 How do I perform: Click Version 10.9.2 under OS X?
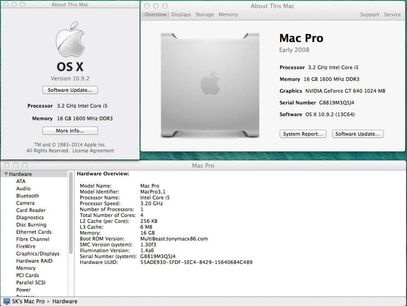coord(70,79)
